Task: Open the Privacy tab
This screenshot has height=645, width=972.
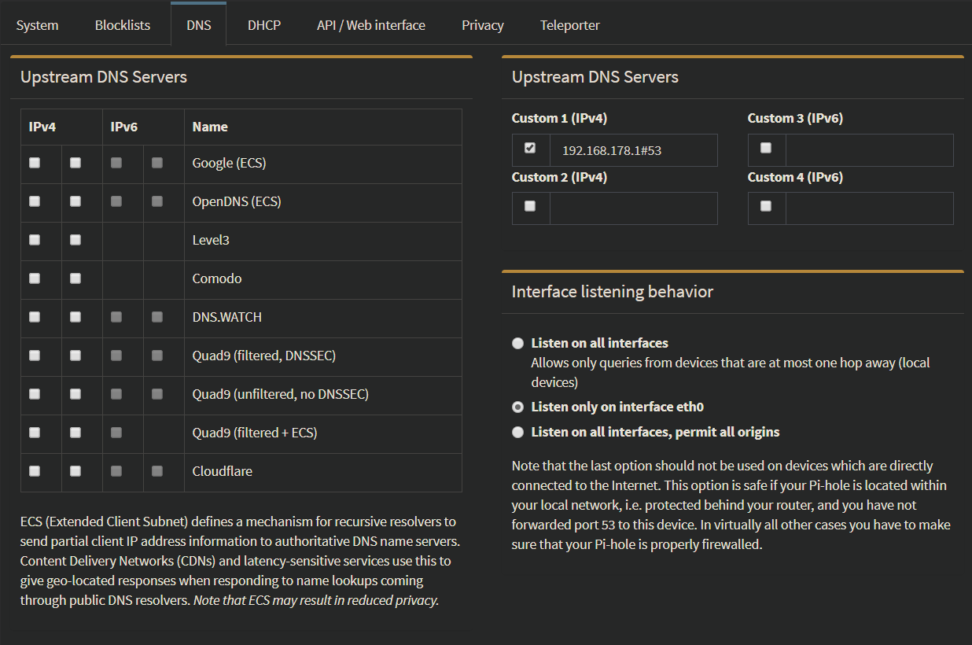Action: click(483, 25)
